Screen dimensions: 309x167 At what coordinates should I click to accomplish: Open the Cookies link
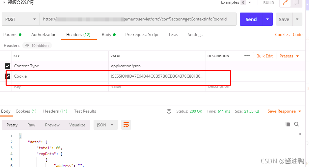tap(282, 35)
